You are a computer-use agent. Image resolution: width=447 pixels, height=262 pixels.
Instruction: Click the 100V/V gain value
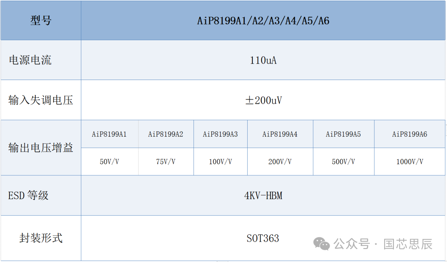(220, 162)
